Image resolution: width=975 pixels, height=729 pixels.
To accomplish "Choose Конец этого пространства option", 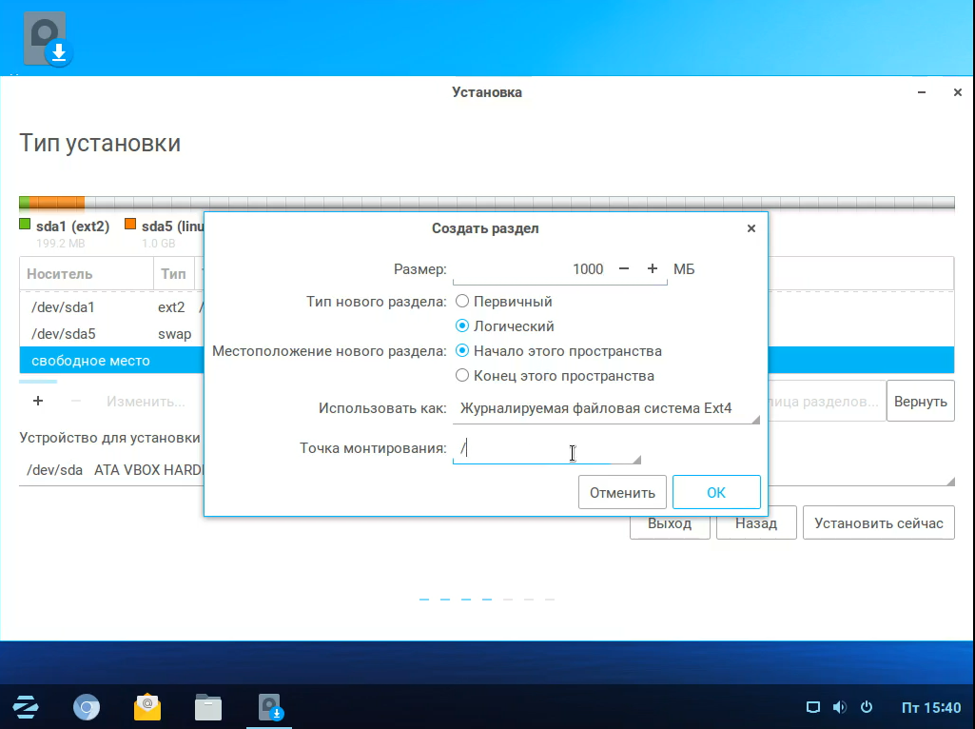I will pyautogui.click(x=462, y=376).
